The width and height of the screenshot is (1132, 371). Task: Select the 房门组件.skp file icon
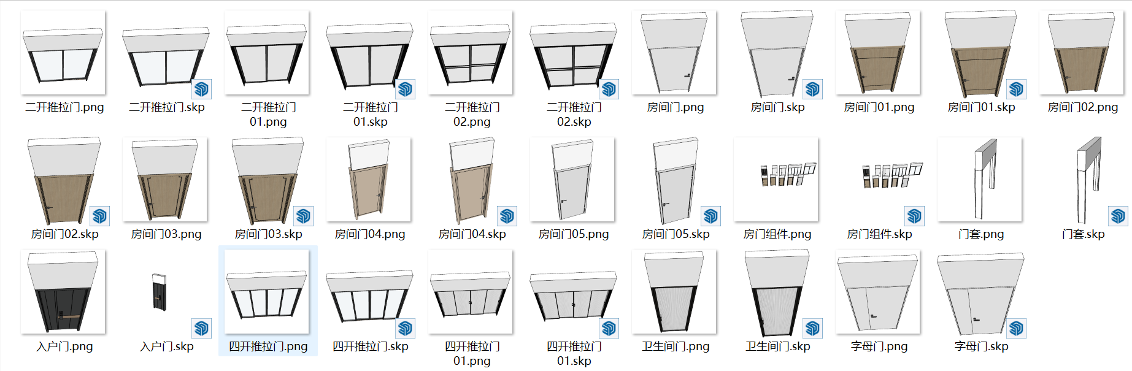[879, 181]
